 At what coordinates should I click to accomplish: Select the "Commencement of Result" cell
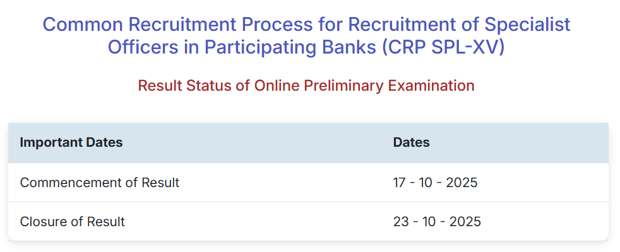(x=100, y=183)
